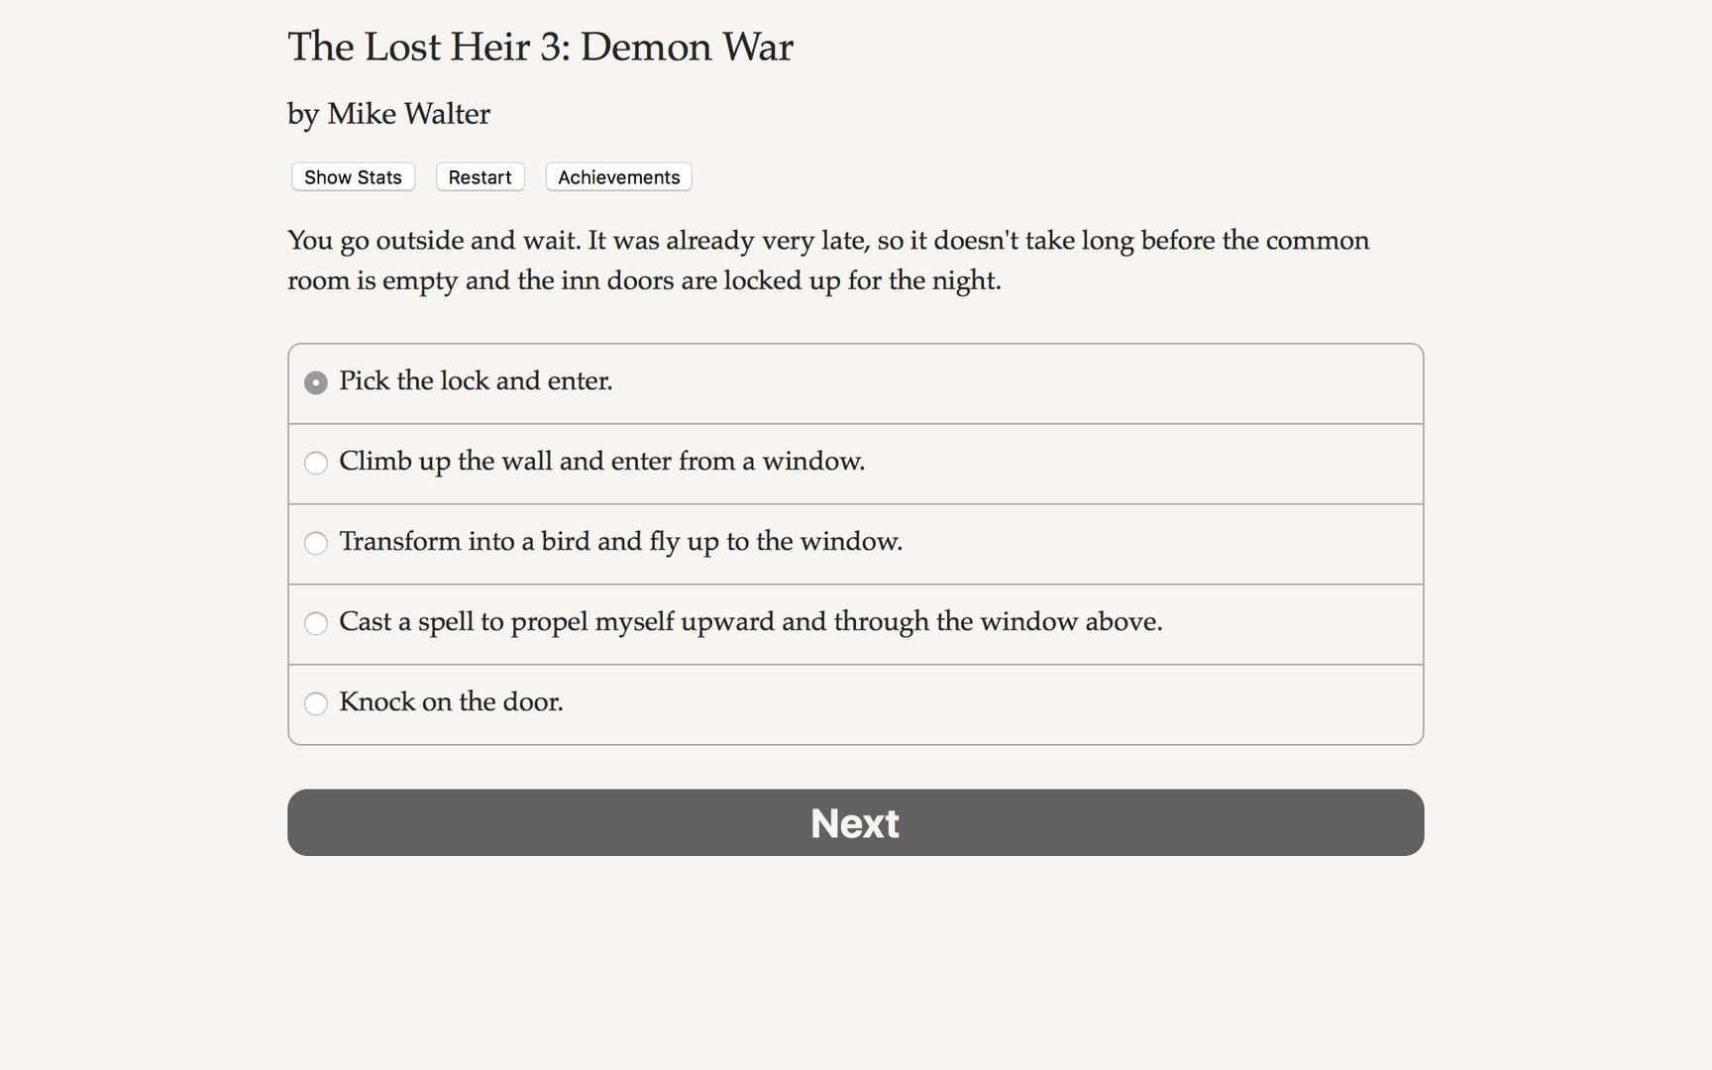1712x1070 pixels.
Task: Choose "Climb up the wall and enter from a window"
Action: pos(315,463)
